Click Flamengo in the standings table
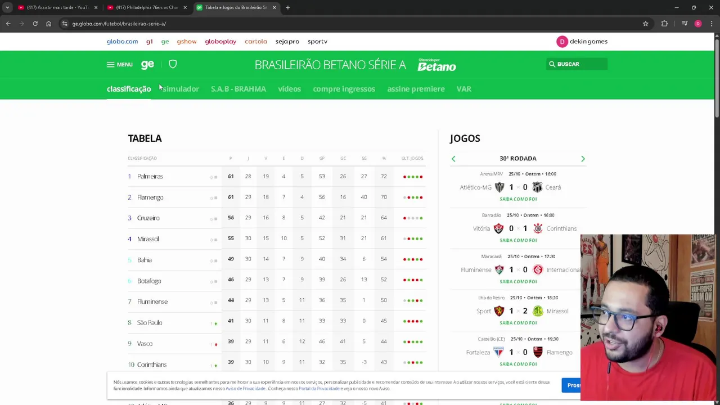This screenshot has height=405, width=720. pos(150,197)
